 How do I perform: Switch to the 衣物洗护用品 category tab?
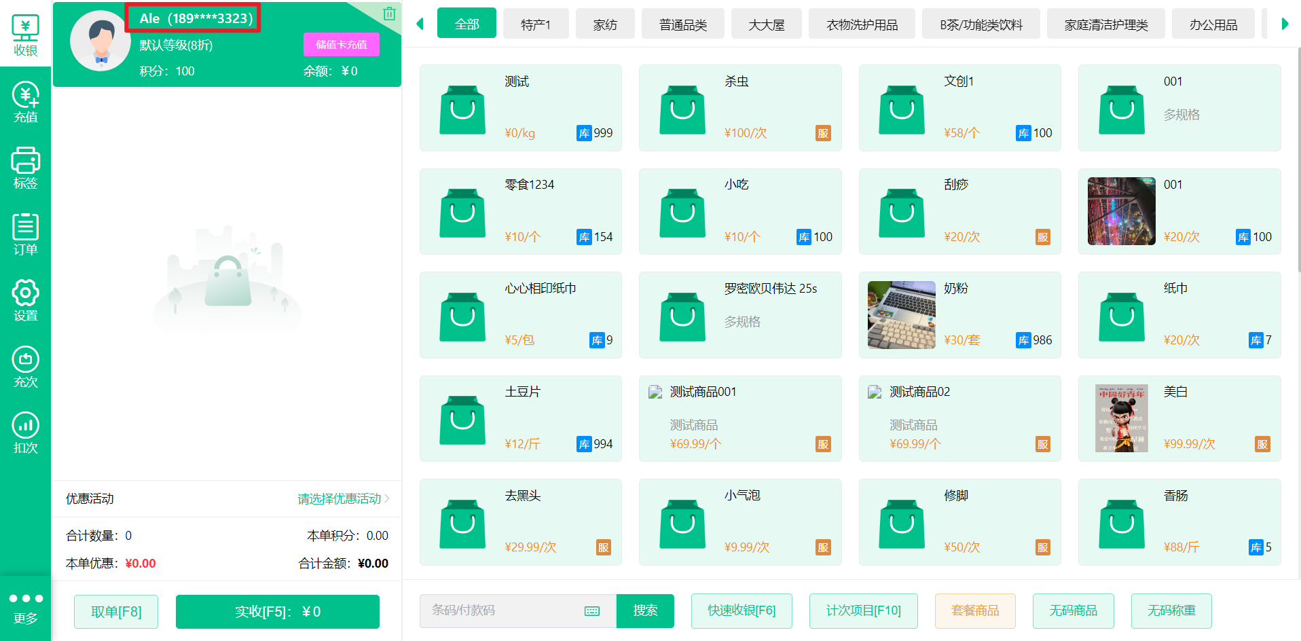tap(862, 24)
